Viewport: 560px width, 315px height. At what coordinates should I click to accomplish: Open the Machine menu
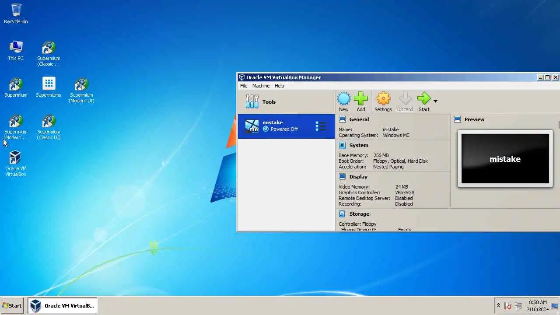tap(261, 86)
